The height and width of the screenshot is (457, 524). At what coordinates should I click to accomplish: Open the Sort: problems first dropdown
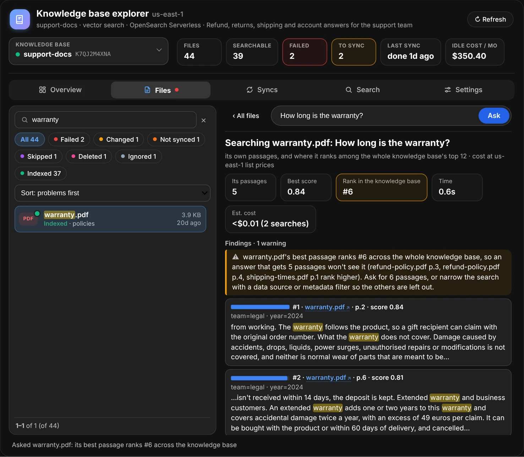[113, 193]
